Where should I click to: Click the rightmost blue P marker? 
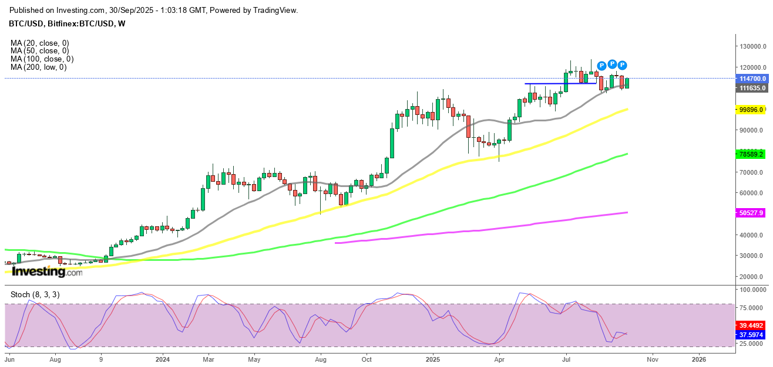tap(623, 65)
